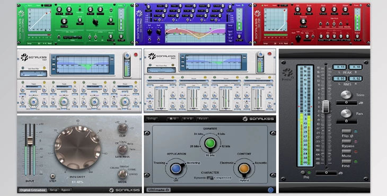Click the Bypass tab in Digital Grimebox
The height and width of the screenshot is (196, 387).
click(66, 190)
